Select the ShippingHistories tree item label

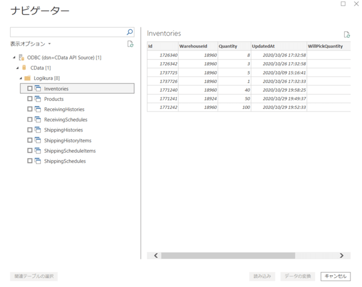point(63,130)
